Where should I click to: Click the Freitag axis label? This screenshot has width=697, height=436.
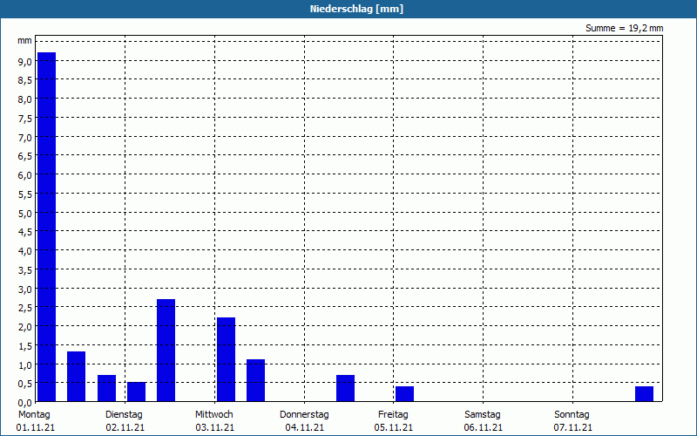pos(393,414)
